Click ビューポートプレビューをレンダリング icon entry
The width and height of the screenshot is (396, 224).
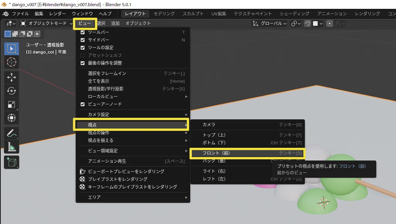[x=133, y=171]
